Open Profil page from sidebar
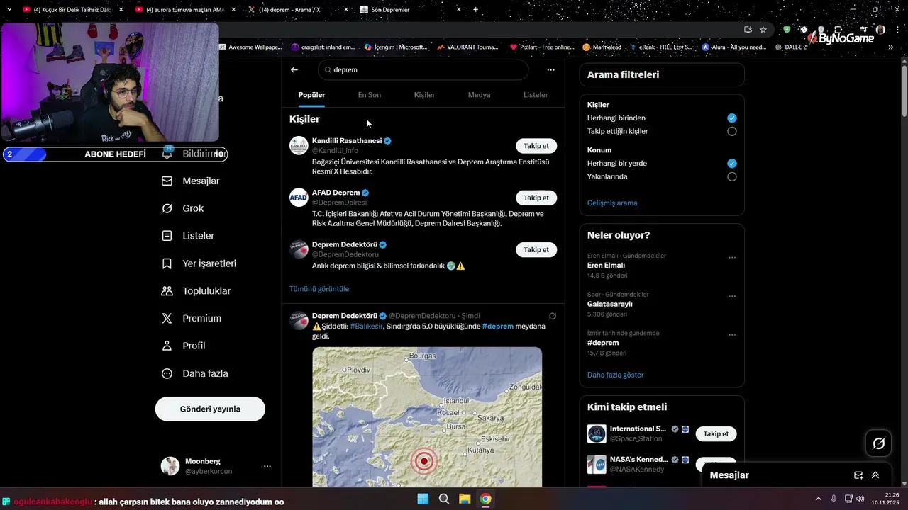 click(x=184, y=346)
